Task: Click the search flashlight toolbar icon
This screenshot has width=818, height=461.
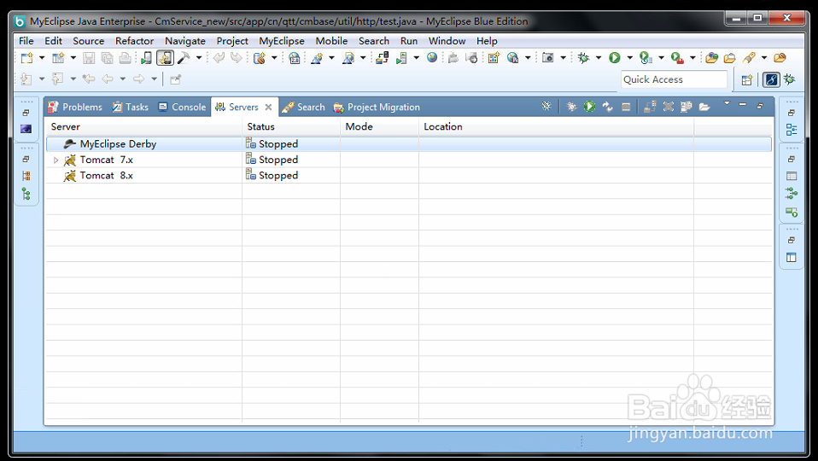Action: click(x=750, y=58)
